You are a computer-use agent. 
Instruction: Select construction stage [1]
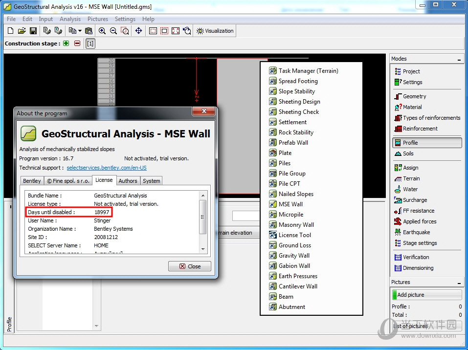[90, 44]
